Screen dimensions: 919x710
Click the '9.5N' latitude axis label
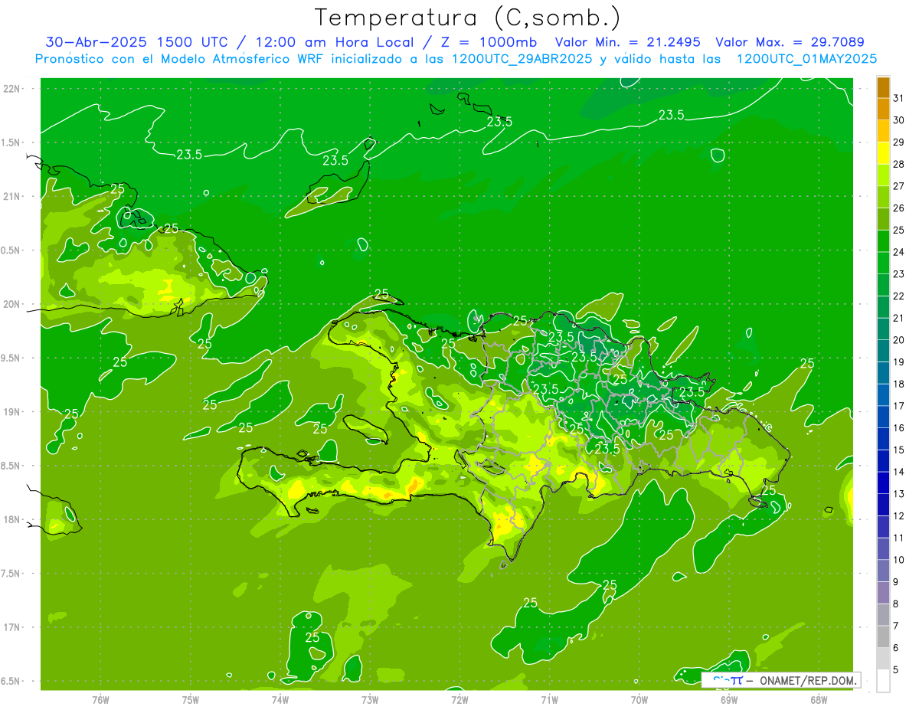point(12,358)
